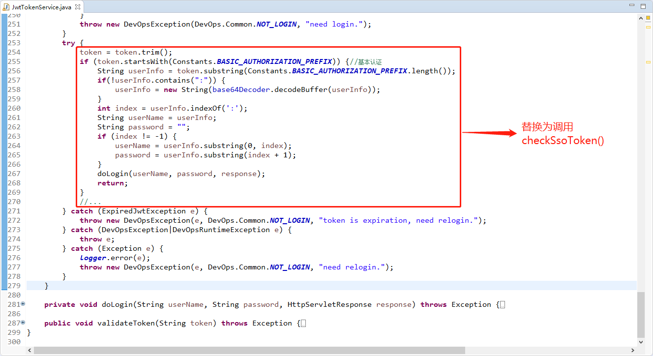The image size is (653, 356).
Task: Expand the folded doLogin method
Action: (23, 304)
